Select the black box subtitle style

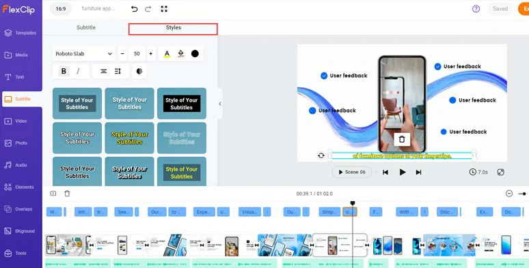(x=182, y=104)
